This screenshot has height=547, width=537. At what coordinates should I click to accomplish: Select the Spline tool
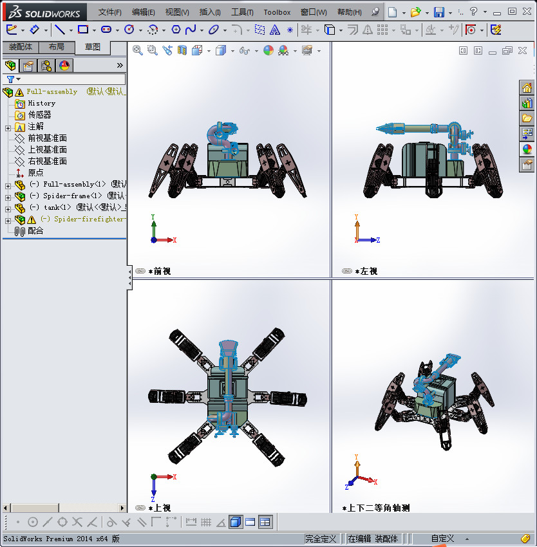(x=190, y=30)
